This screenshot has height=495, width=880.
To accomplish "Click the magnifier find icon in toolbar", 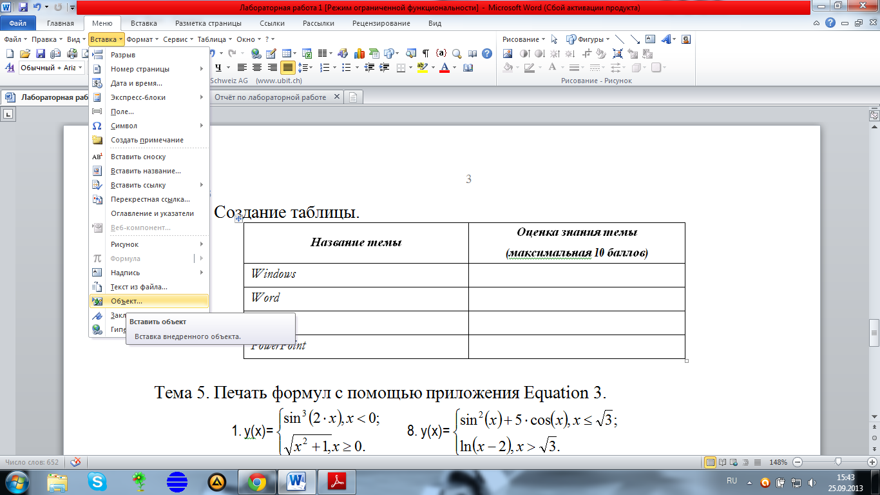I will pyautogui.click(x=457, y=53).
